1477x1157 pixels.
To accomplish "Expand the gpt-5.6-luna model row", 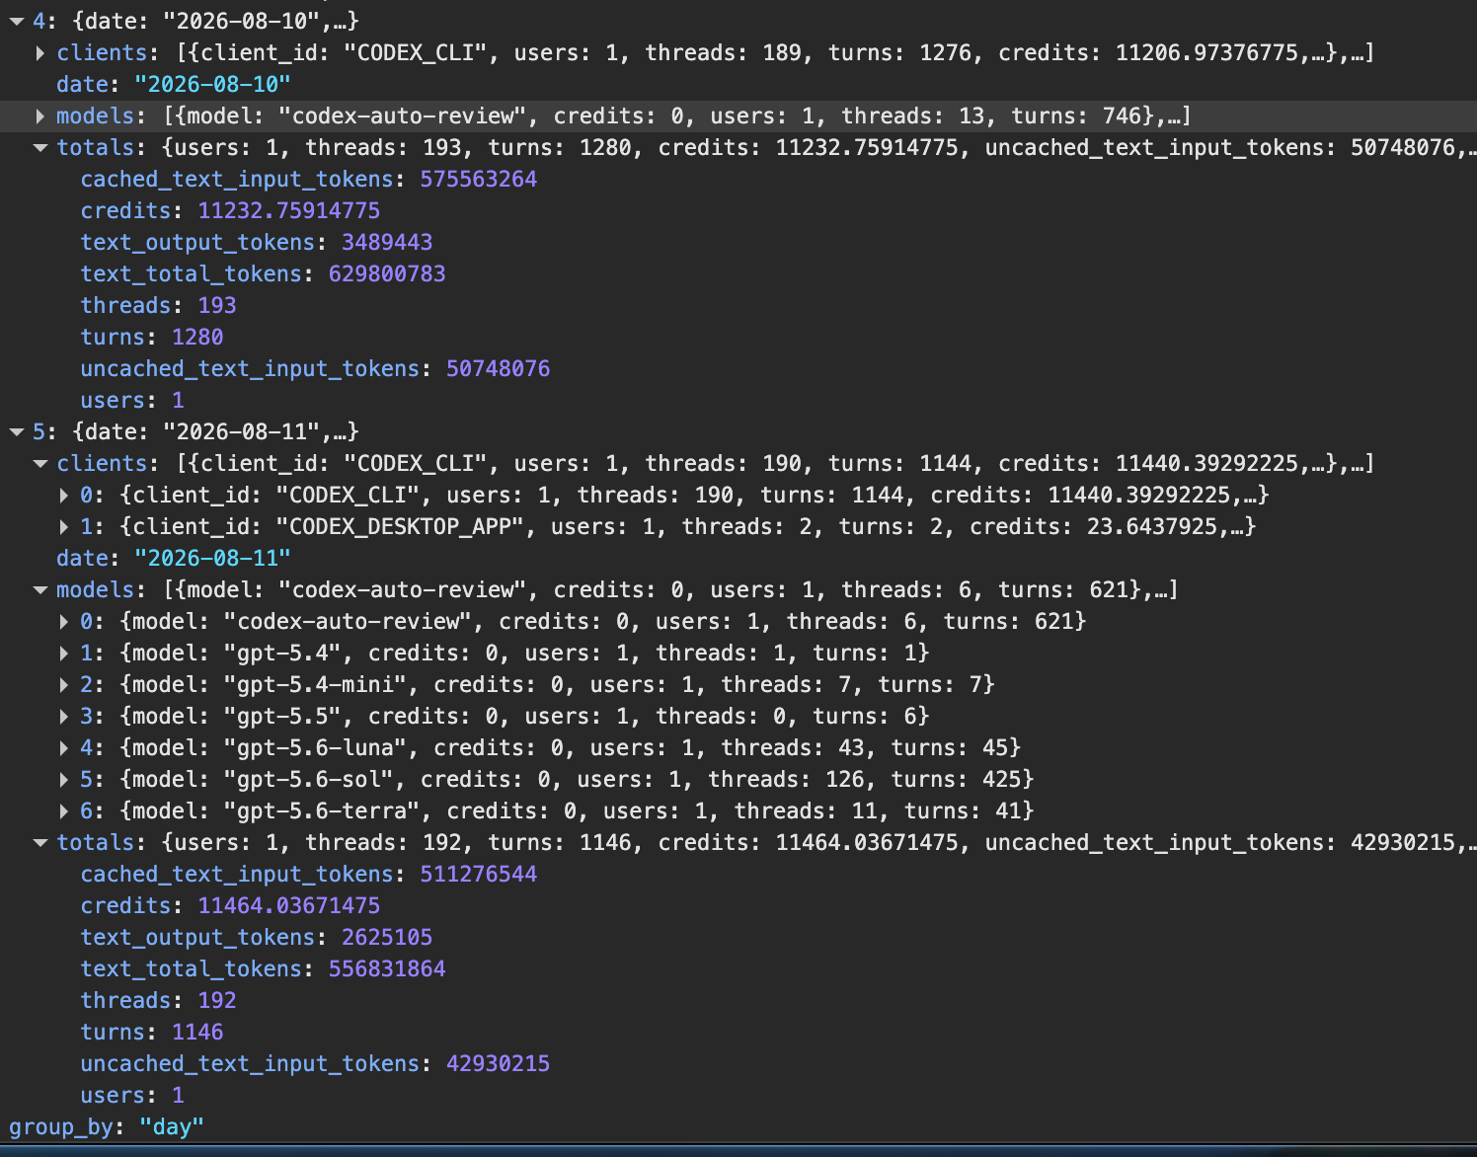I will tap(64, 747).
